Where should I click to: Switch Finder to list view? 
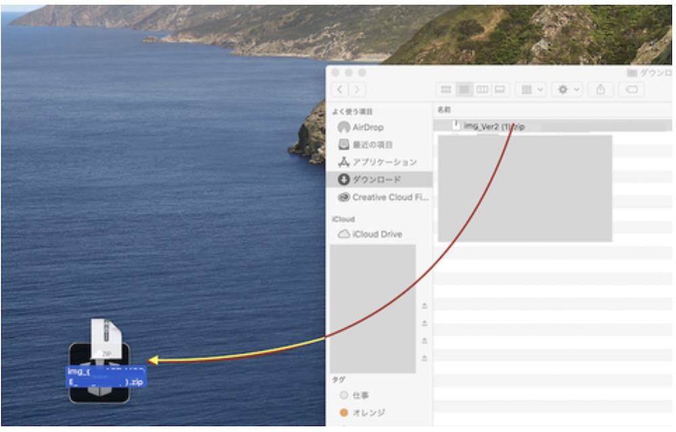(464, 90)
